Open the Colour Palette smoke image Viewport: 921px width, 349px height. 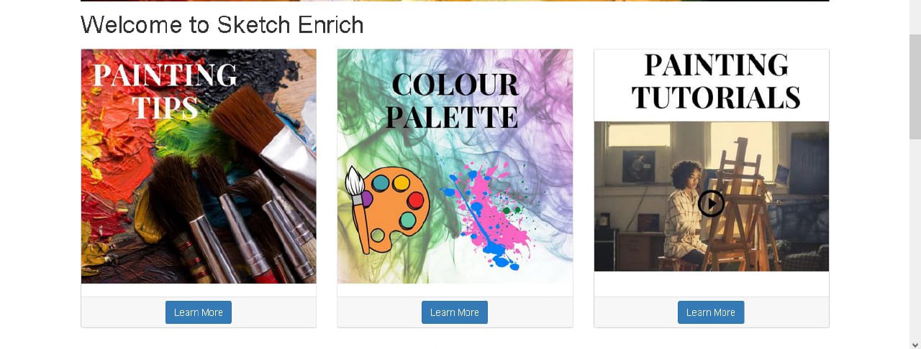pyautogui.click(x=455, y=167)
